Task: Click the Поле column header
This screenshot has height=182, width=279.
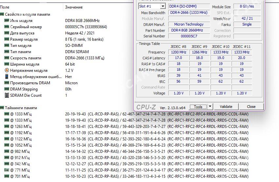Action: coord(5,7)
